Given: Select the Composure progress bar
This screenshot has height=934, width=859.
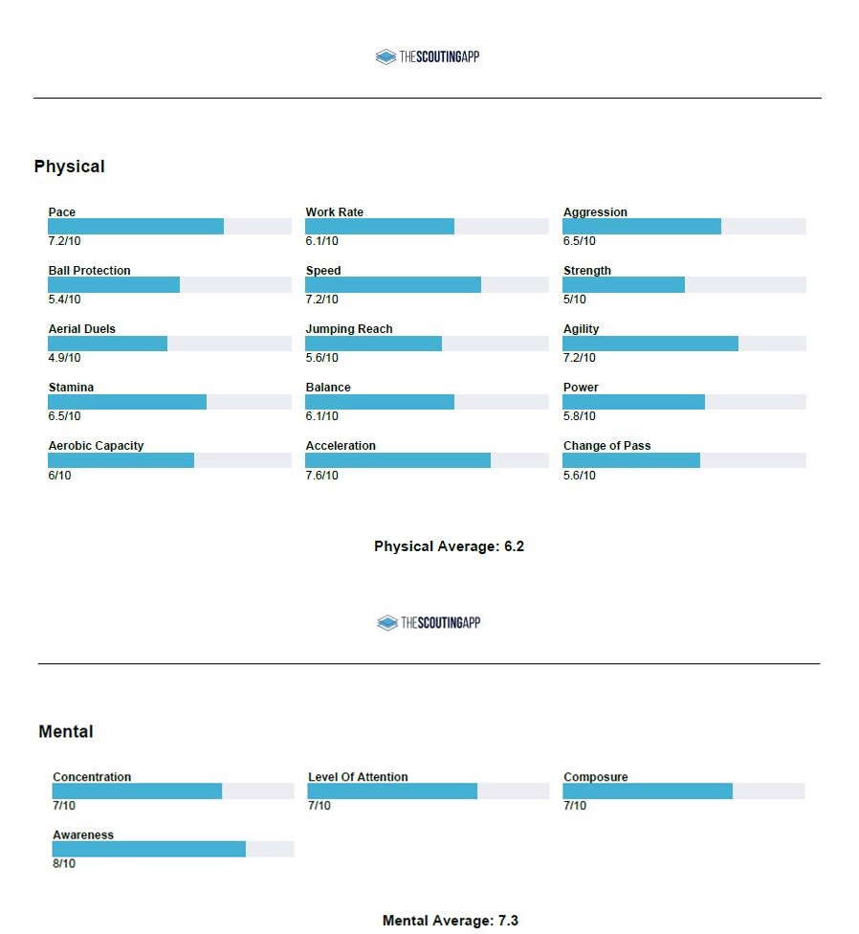Looking at the screenshot, I should 683,791.
